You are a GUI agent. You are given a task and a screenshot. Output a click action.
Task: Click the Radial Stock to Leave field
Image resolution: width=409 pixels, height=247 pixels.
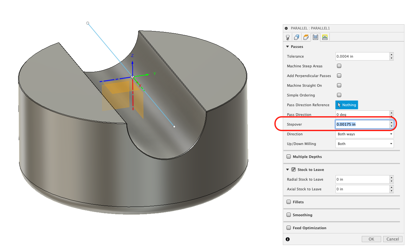pyautogui.click(x=362, y=179)
